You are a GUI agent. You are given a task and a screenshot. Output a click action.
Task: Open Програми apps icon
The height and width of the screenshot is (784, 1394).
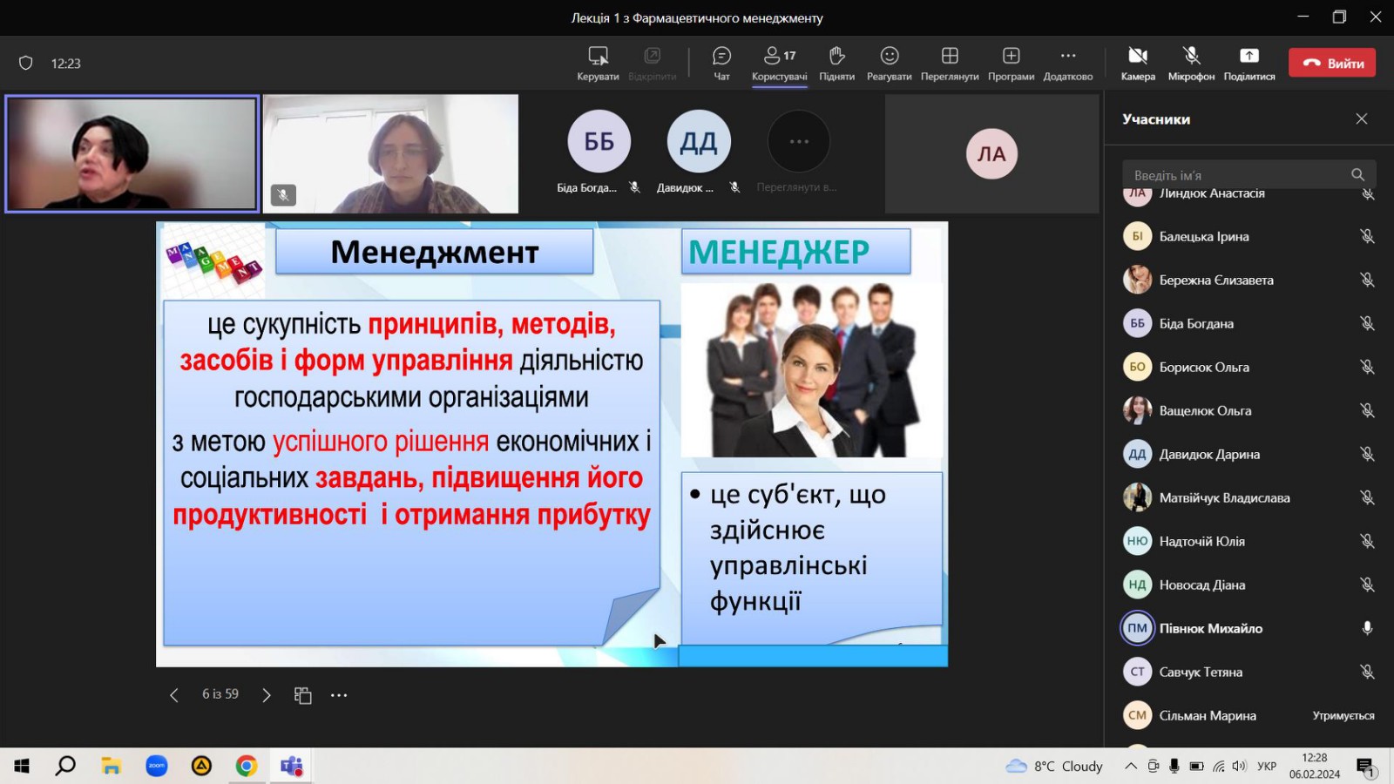(1011, 63)
